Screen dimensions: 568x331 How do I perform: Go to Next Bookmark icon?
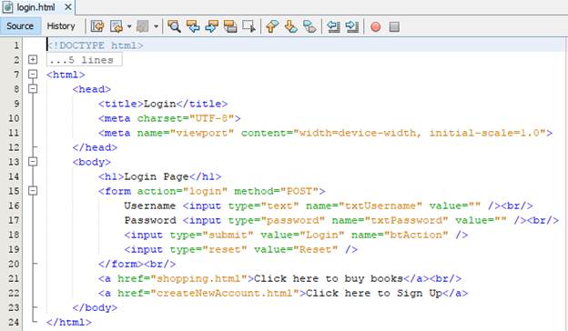291,26
